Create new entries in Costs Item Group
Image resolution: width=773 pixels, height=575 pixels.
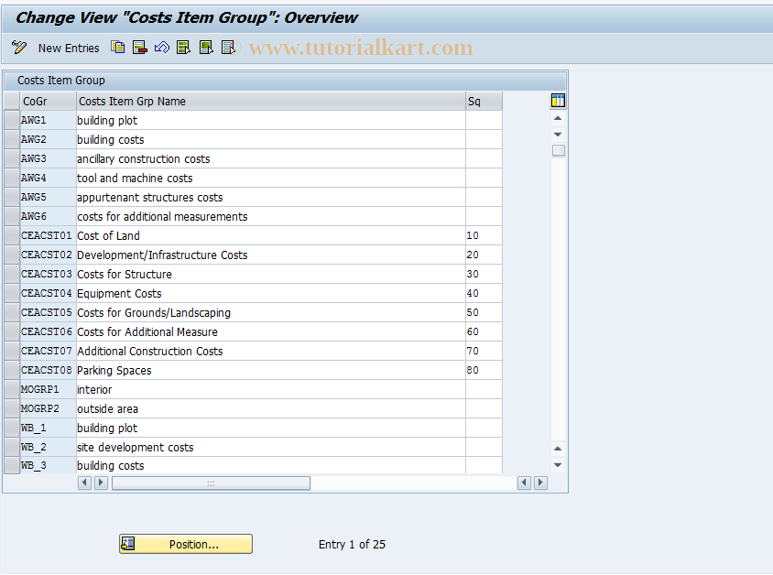coord(69,48)
